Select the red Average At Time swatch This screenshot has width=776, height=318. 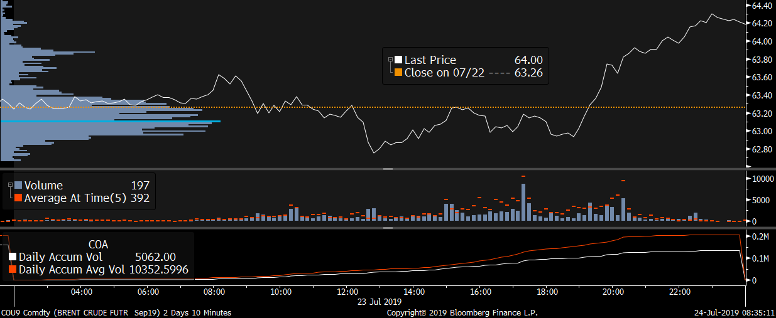(x=18, y=198)
